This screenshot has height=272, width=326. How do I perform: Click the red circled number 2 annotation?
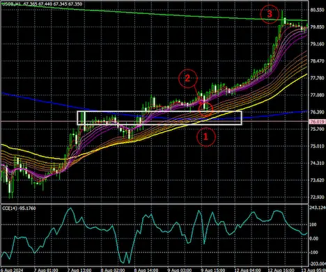point(188,79)
